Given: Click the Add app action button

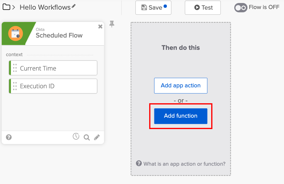Looking at the screenshot, I should (181, 86).
